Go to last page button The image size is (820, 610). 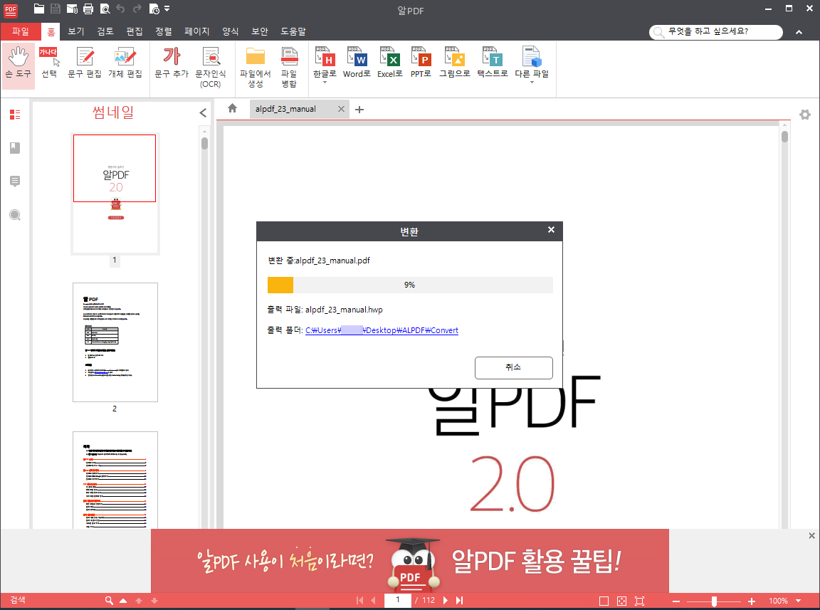[x=460, y=601]
